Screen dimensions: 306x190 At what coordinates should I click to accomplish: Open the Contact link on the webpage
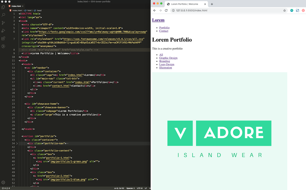point(164,31)
